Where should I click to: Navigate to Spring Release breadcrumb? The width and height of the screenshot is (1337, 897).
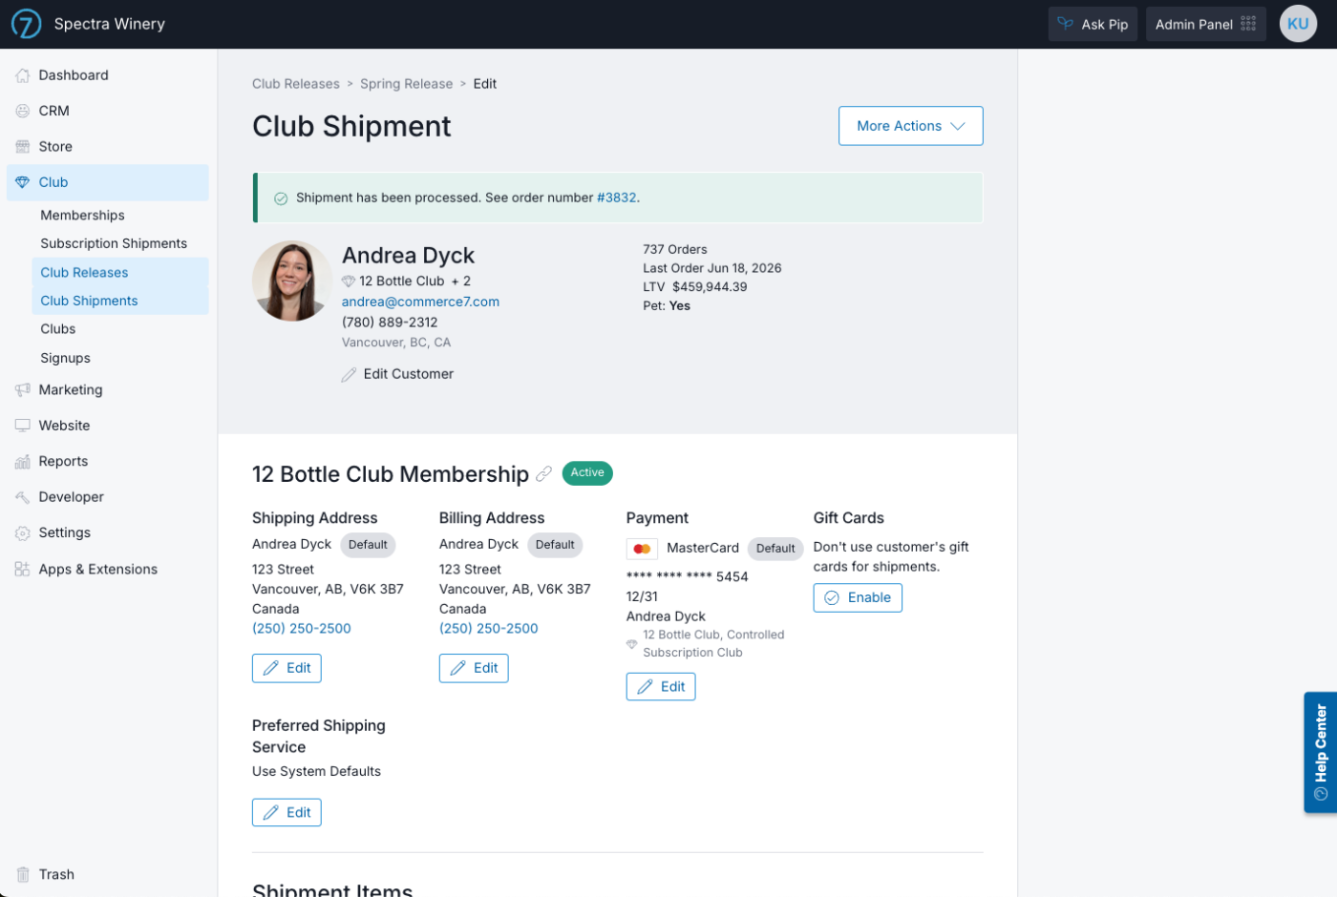[407, 84]
